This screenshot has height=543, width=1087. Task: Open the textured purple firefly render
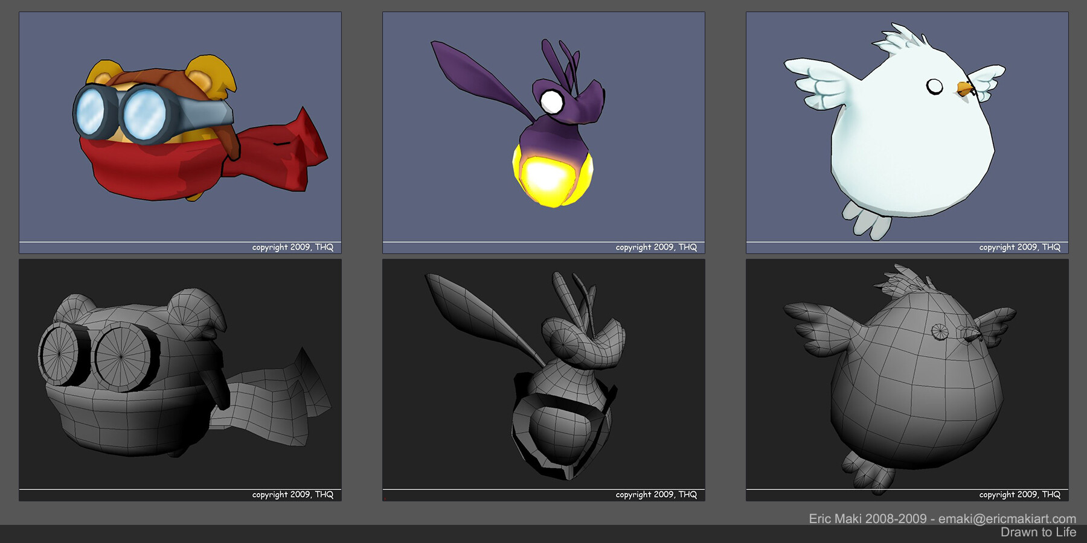543,127
